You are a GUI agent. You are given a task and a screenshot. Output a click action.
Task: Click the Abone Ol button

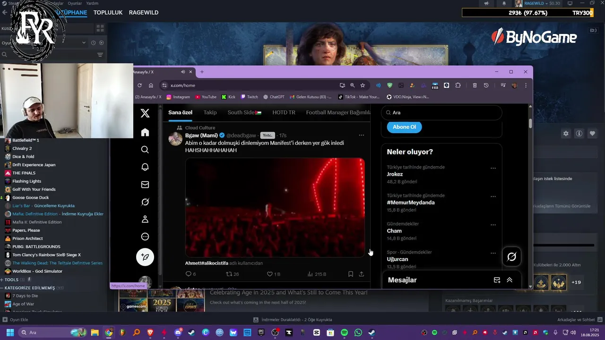(x=404, y=127)
